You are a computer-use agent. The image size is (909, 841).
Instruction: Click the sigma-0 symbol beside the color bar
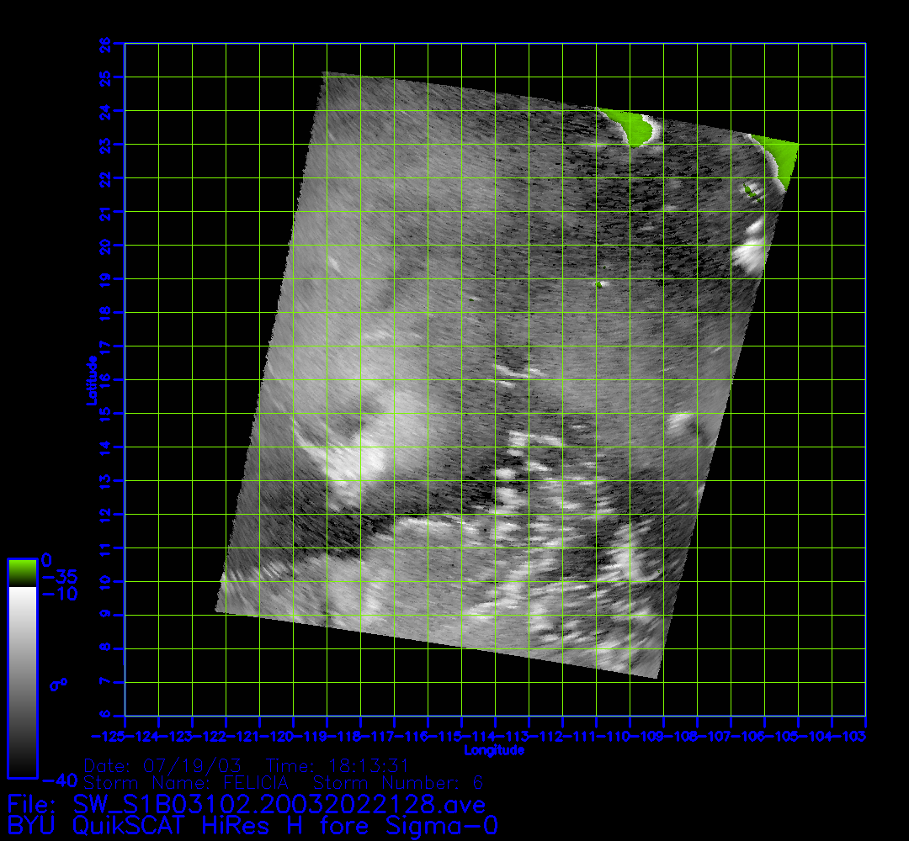[58, 685]
